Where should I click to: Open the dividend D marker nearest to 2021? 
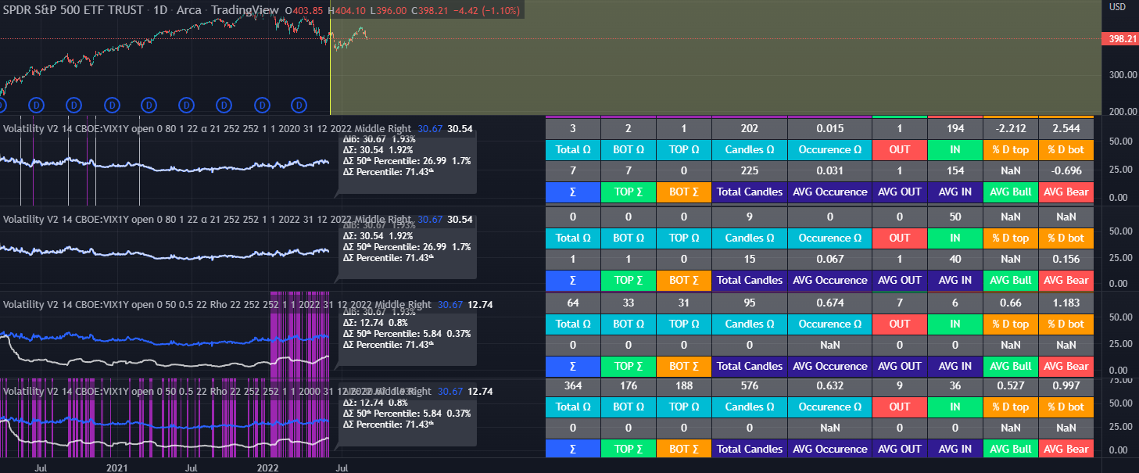tap(111, 104)
